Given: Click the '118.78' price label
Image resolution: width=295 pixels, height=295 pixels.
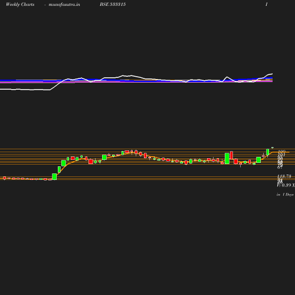Looking at the screenshot, I should click(284, 176).
